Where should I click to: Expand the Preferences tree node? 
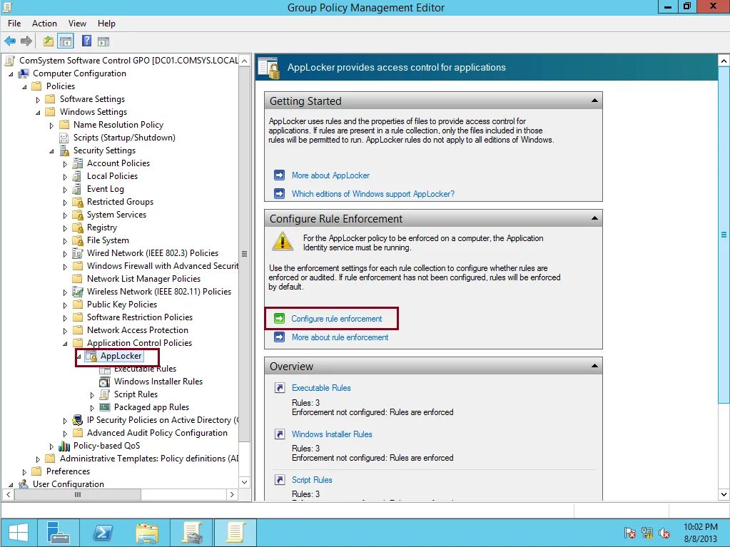25,471
